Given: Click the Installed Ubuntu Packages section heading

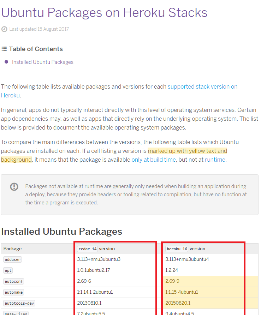Looking at the screenshot, I should point(61,231).
